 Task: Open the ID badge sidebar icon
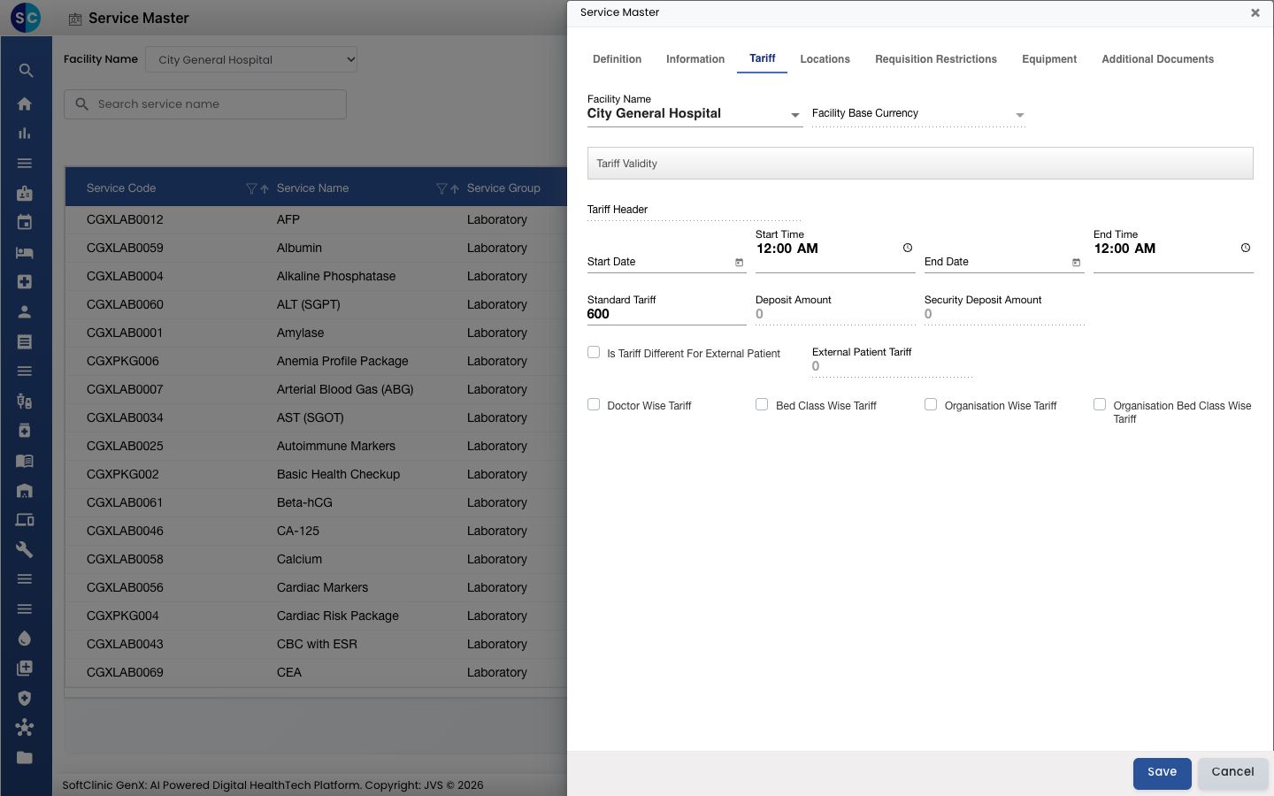click(25, 193)
